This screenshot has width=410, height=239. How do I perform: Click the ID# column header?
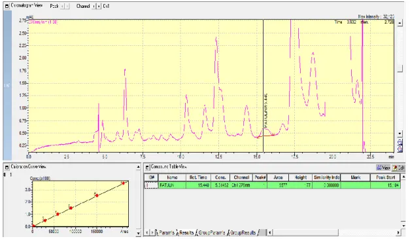[151, 177]
